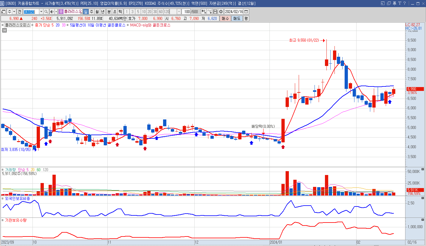426x246 pixels.
Task: Click the window layout icon in title bar
Action: point(383,3)
